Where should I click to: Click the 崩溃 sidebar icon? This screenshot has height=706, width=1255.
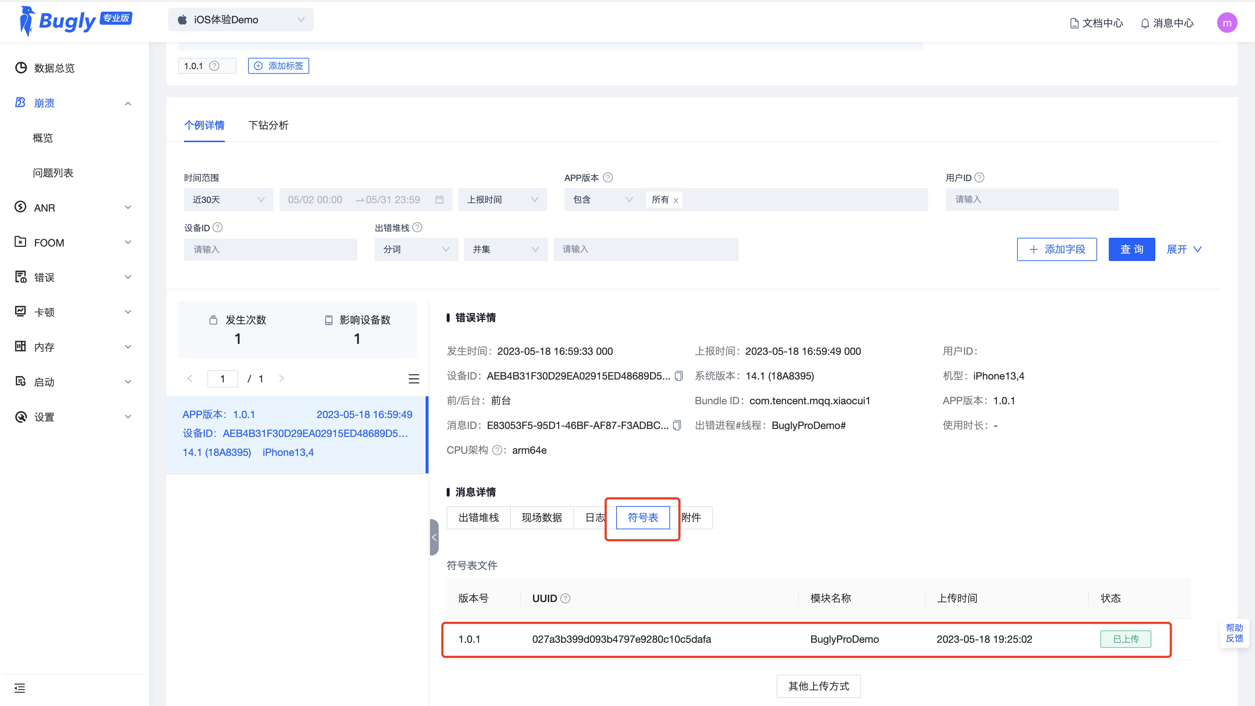[20, 102]
